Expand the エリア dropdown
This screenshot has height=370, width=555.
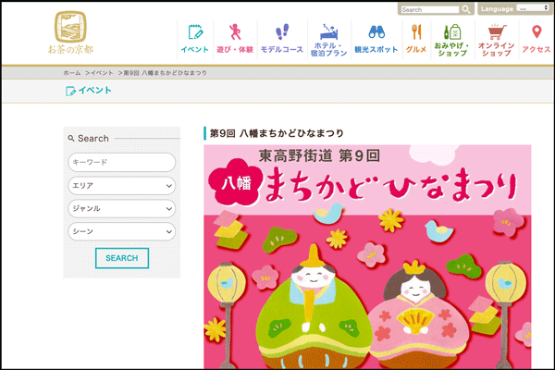click(x=121, y=186)
